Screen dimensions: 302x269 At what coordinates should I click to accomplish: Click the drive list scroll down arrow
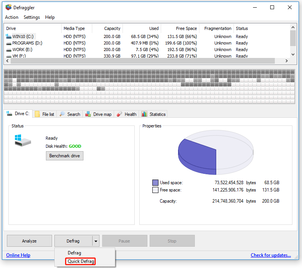pyautogui.click(x=293, y=54)
